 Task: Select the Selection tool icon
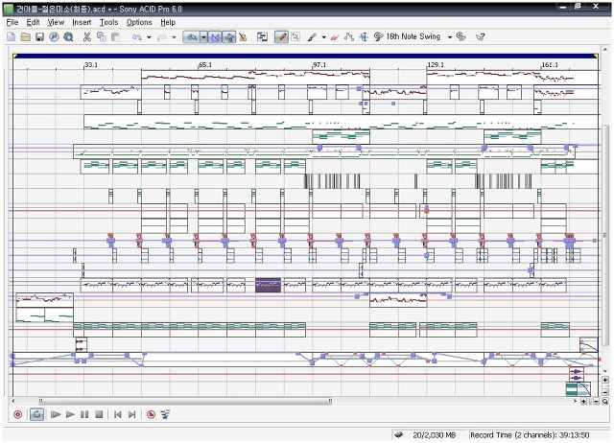[x=295, y=36]
